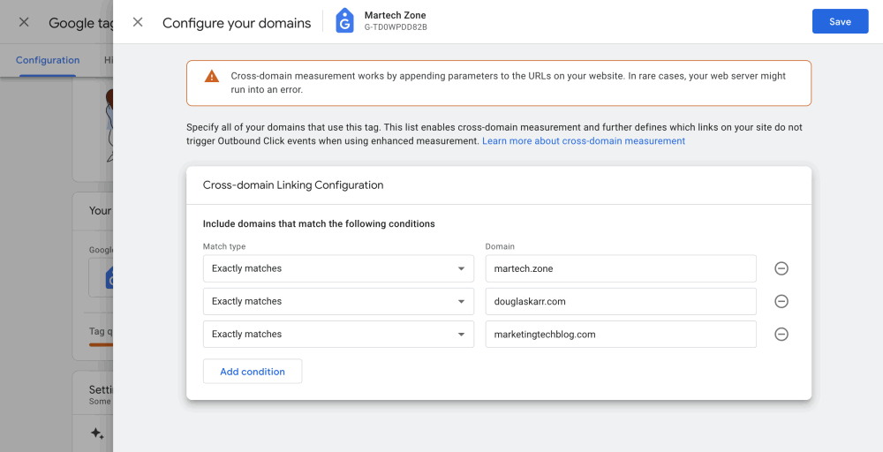The width and height of the screenshot is (883, 452).
Task: Save the domain configuration
Action: point(840,21)
